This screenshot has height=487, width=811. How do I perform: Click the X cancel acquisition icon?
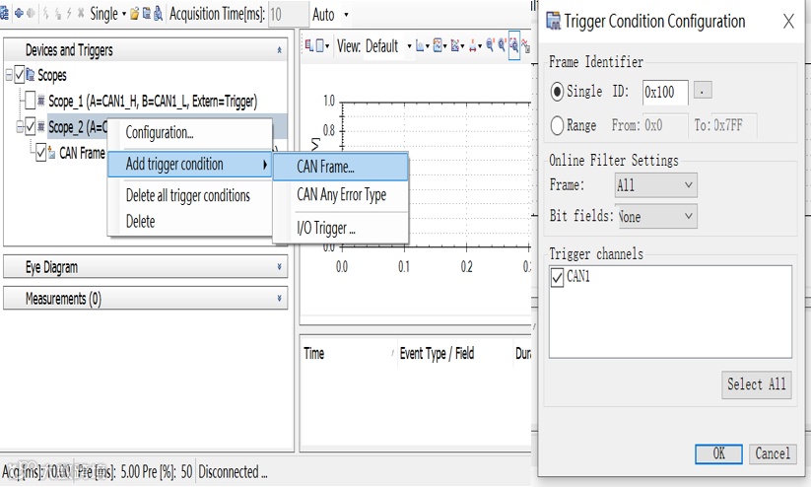[x=81, y=14]
